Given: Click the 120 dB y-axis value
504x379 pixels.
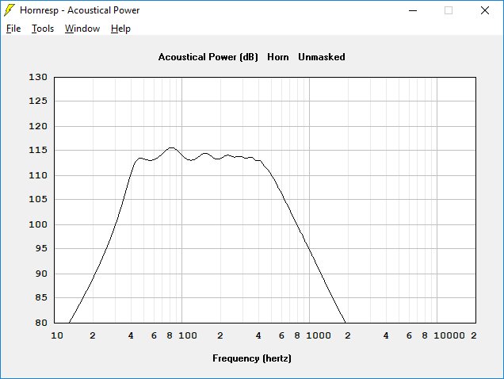Looking at the screenshot, I should coord(38,126).
